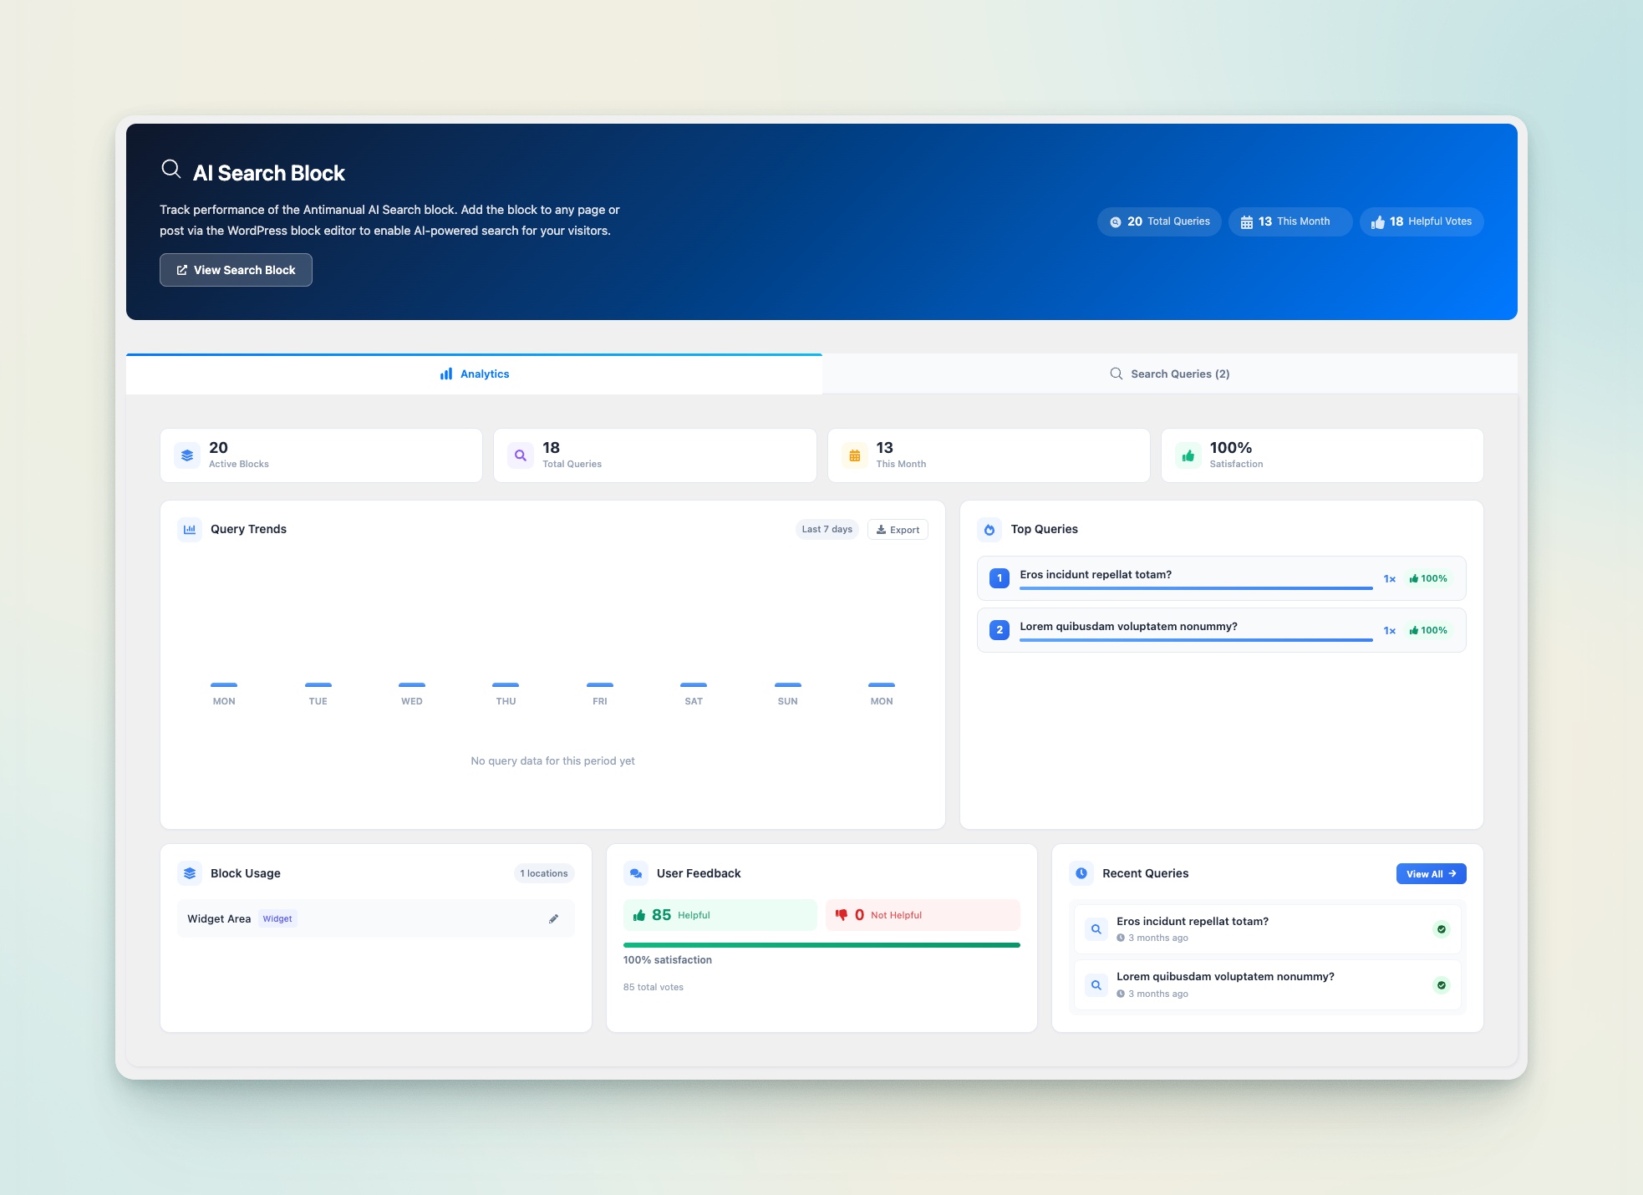Open the Search Queries tab
The image size is (1643, 1195).
[1170, 374]
